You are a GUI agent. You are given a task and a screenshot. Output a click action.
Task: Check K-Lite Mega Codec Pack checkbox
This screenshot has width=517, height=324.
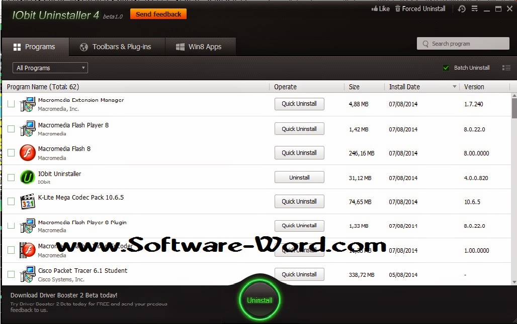click(x=11, y=201)
